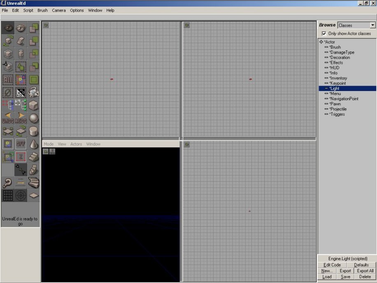Viewport: 377px width, 283px height.
Task: Select the brush rotate tool
Action: 8,41
